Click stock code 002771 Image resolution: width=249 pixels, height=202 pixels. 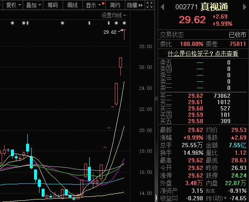pyautogui.click(x=186, y=7)
